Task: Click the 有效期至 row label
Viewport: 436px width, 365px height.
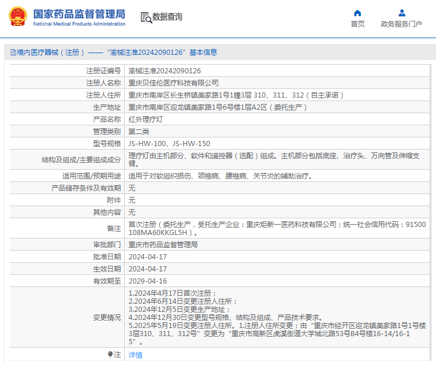Action: (x=107, y=281)
